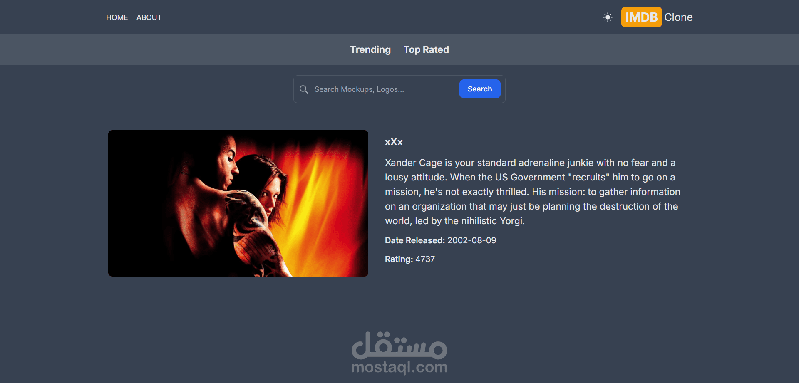
Task: Click the xXx movie poster image
Action: [238, 203]
